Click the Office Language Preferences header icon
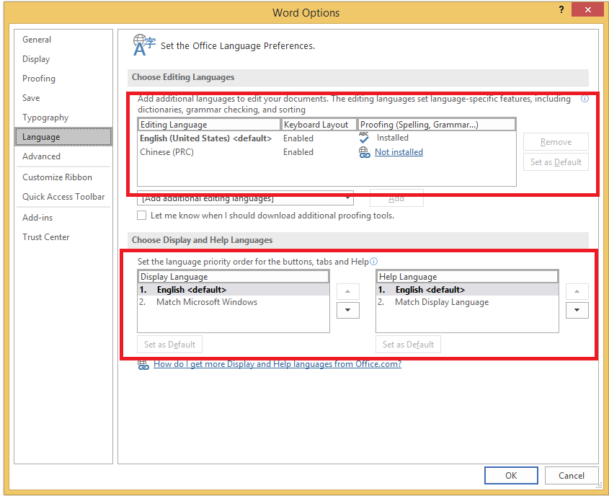The height and width of the screenshot is (496, 609). (144, 45)
